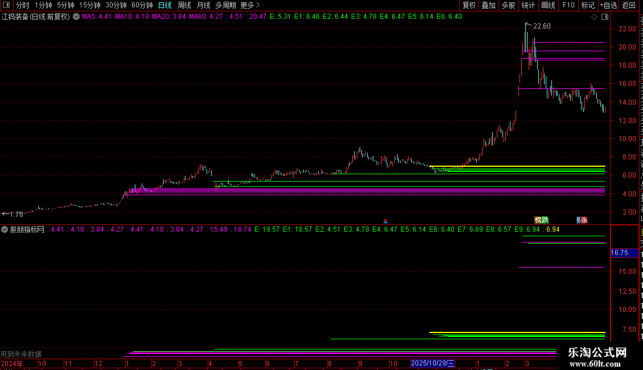The image size is (643, 370).
Task: Click the 返回 back button
Action: point(628,5)
